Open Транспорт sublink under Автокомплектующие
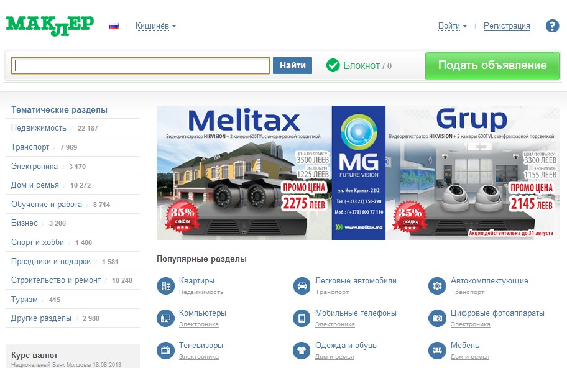567x368 pixels. pyautogui.click(x=468, y=292)
